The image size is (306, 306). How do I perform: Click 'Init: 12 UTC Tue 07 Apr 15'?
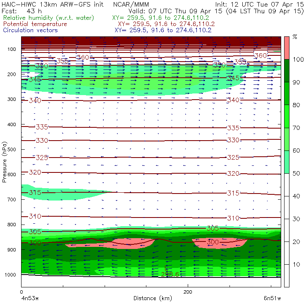click(x=259, y=4)
